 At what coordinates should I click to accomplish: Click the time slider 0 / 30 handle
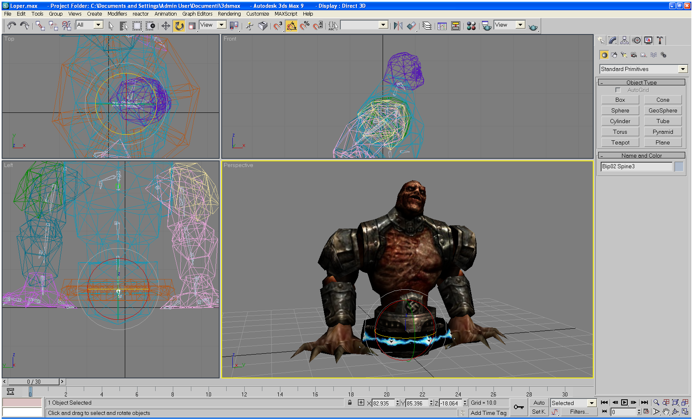[x=34, y=382]
